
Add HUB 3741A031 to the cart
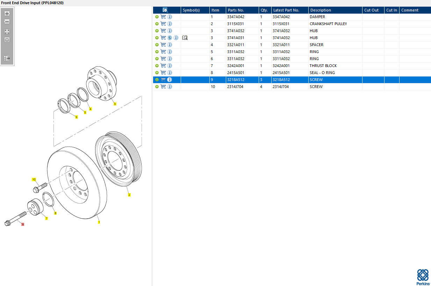[163, 38]
